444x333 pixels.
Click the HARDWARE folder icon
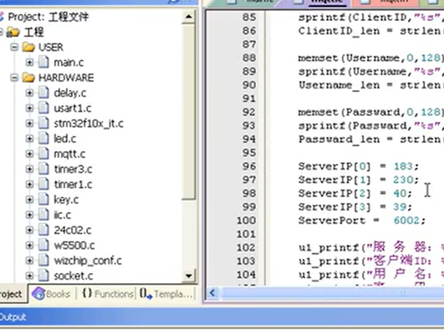(28, 78)
